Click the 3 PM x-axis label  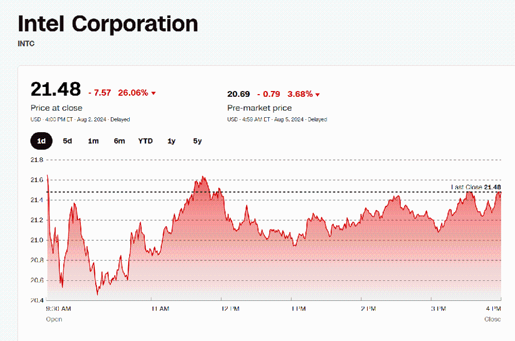pos(438,309)
